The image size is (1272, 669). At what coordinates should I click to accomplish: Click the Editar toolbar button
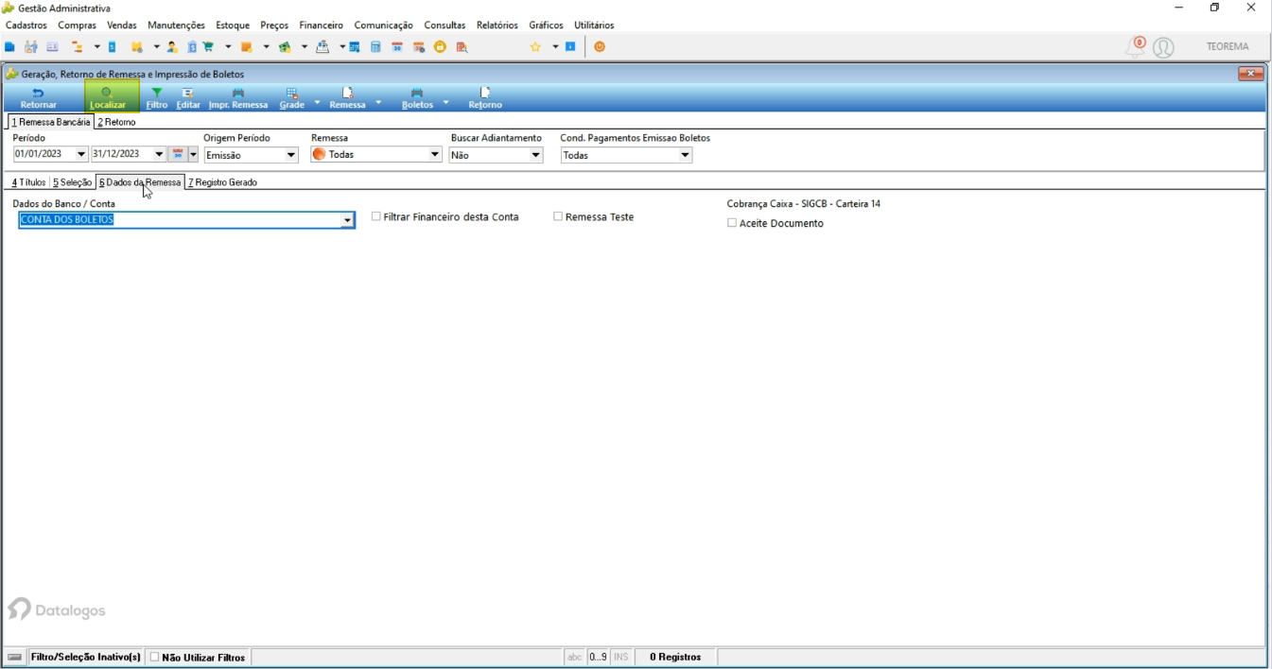(x=188, y=98)
